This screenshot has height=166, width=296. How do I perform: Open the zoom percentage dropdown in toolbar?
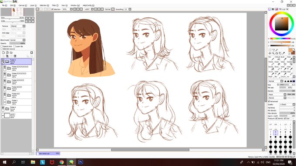[x=71, y=9]
